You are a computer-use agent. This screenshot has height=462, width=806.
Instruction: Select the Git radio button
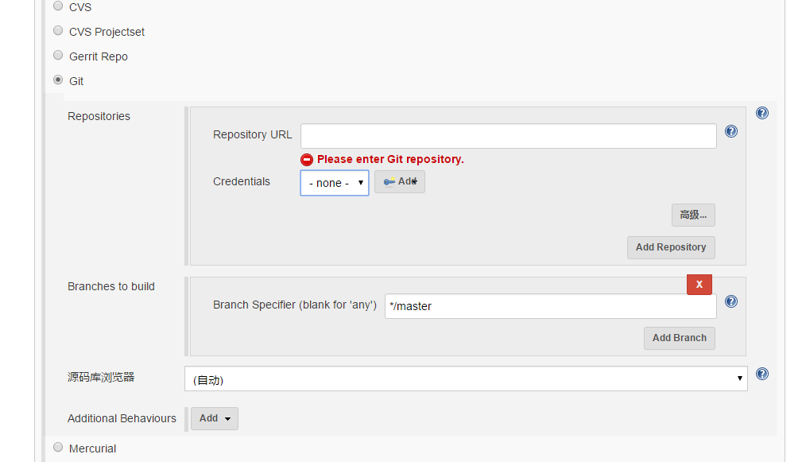[58, 80]
